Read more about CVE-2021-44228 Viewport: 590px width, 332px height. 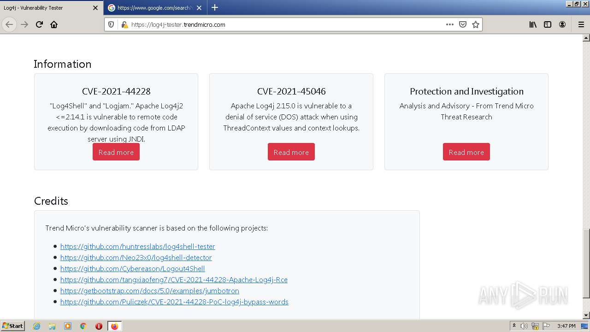point(116,152)
